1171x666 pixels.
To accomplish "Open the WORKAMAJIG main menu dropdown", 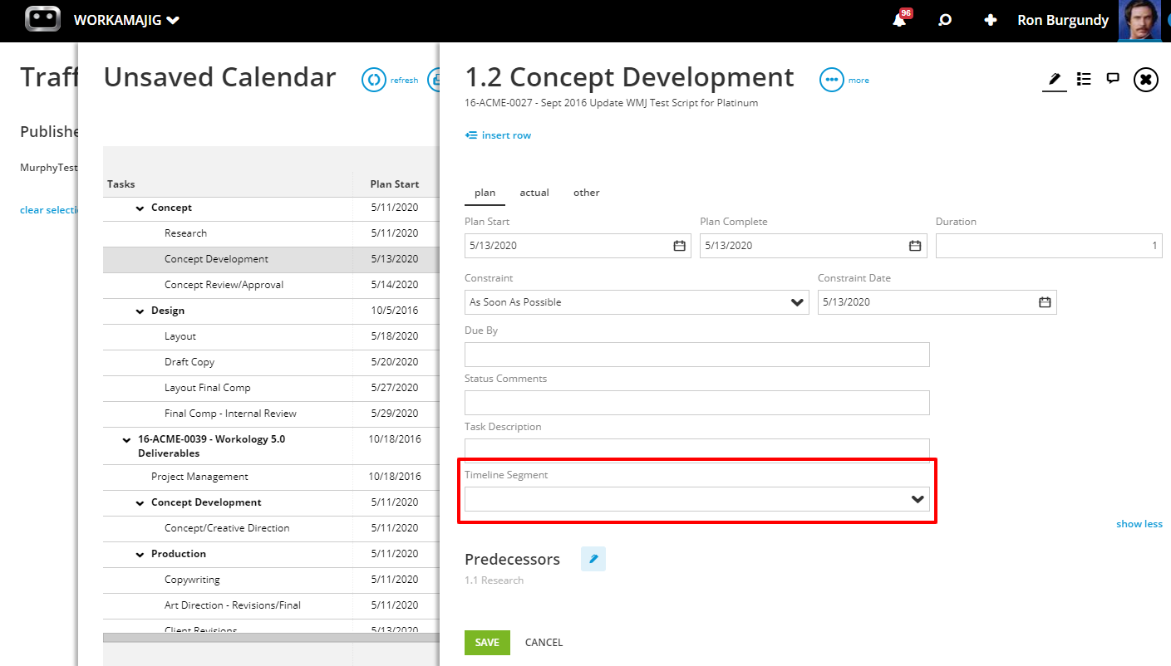I will 126,20.
